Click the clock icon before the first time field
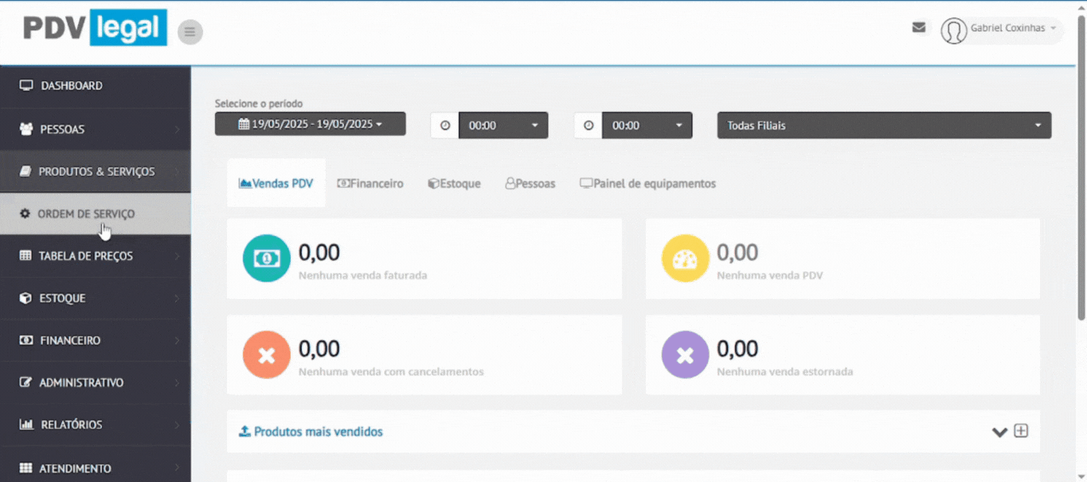1087x482 pixels. coord(445,126)
